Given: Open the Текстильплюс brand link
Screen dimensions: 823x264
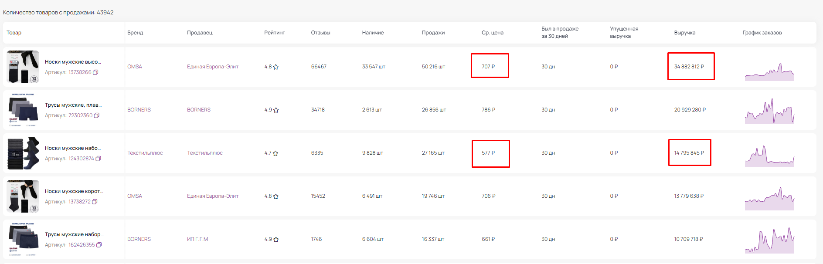Looking at the screenshot, I should click(x=145, y=153).
